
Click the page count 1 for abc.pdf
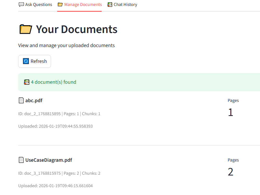click(231, 112)
